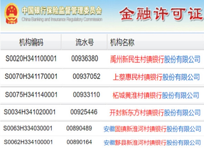Select the 流水号 column header
The image size is (204, 148).
[85, 42]
